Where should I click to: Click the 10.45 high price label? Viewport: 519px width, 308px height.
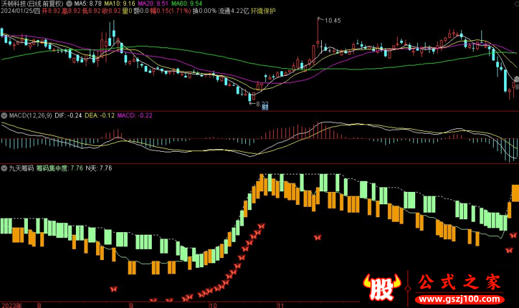(332, 21)
